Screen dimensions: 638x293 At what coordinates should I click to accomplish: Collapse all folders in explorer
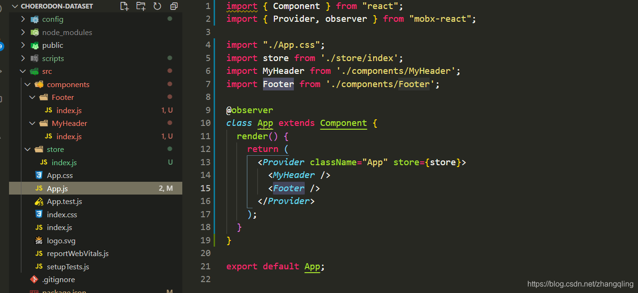pyautogui.click(x=174, y=6)
